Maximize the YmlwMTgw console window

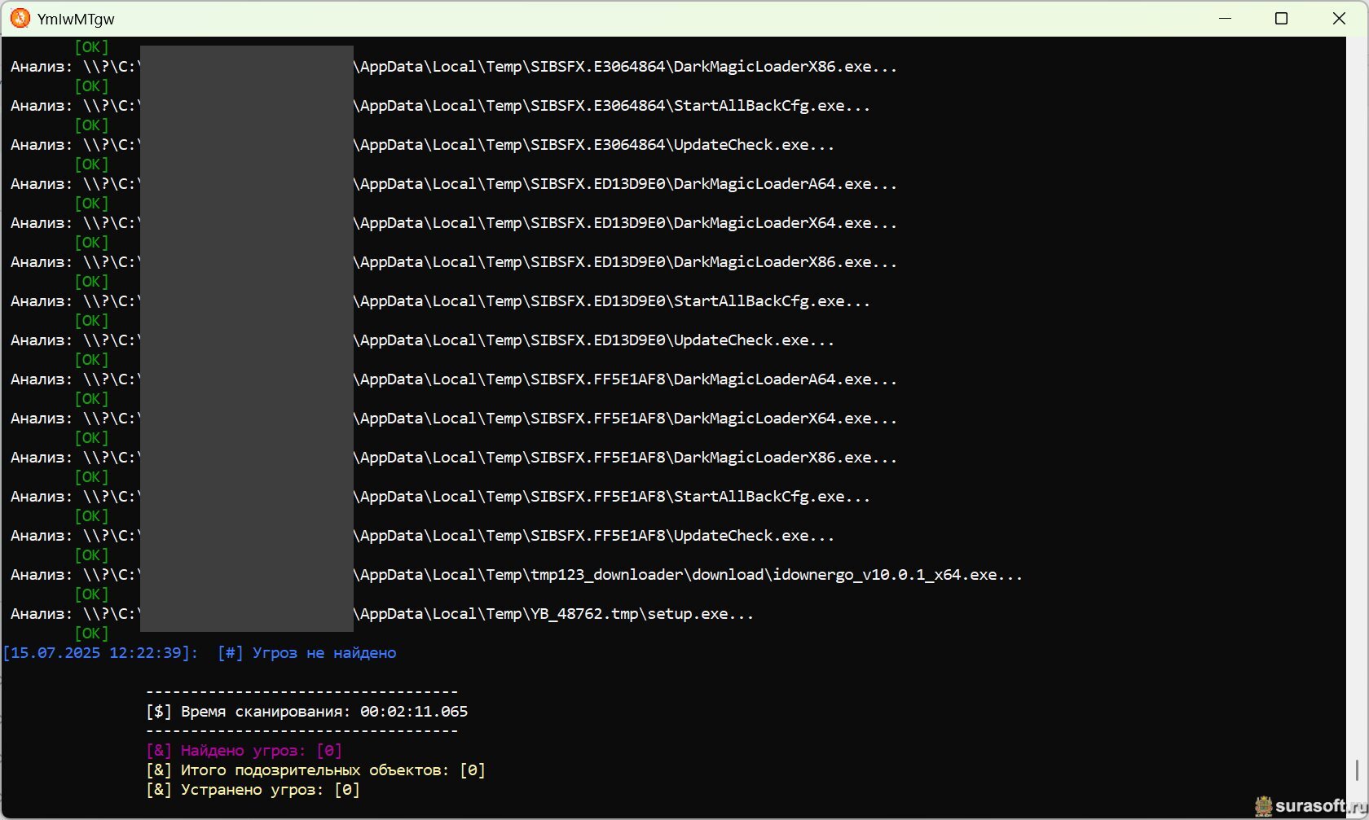(x=1281, y=18)
